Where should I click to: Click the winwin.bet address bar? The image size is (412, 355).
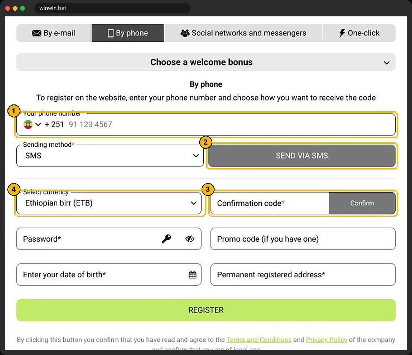112,8
